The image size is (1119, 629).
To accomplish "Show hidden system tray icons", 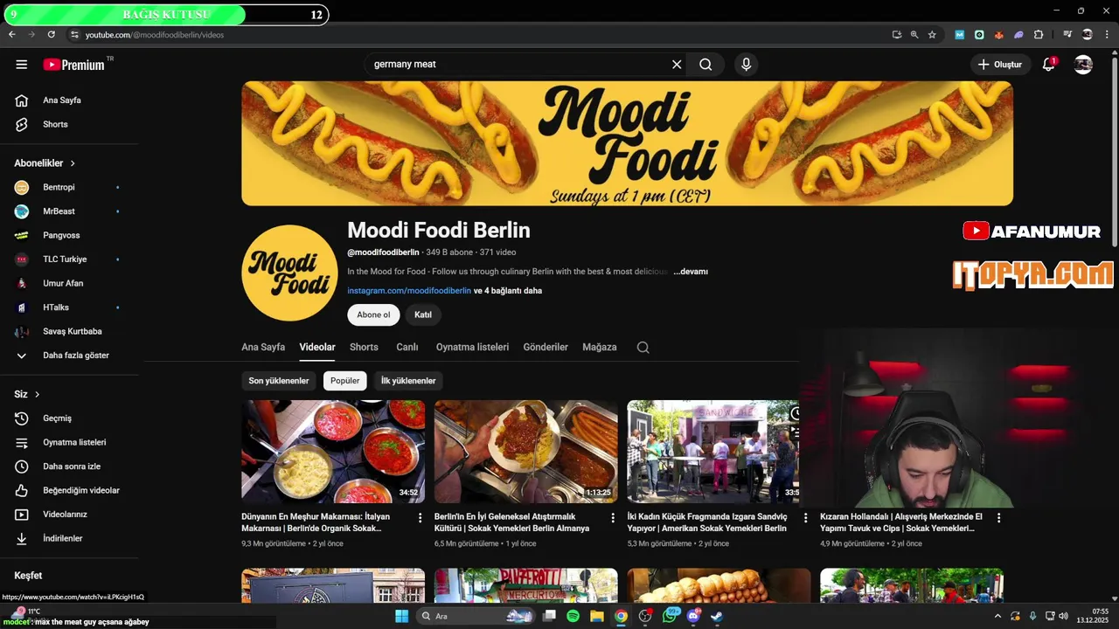I will pyautogui.click(x=997, y=616).
